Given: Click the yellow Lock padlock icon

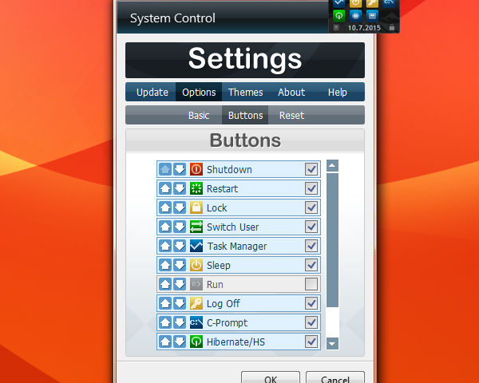Looking at the screenshot, I should [x=196, y=207].
